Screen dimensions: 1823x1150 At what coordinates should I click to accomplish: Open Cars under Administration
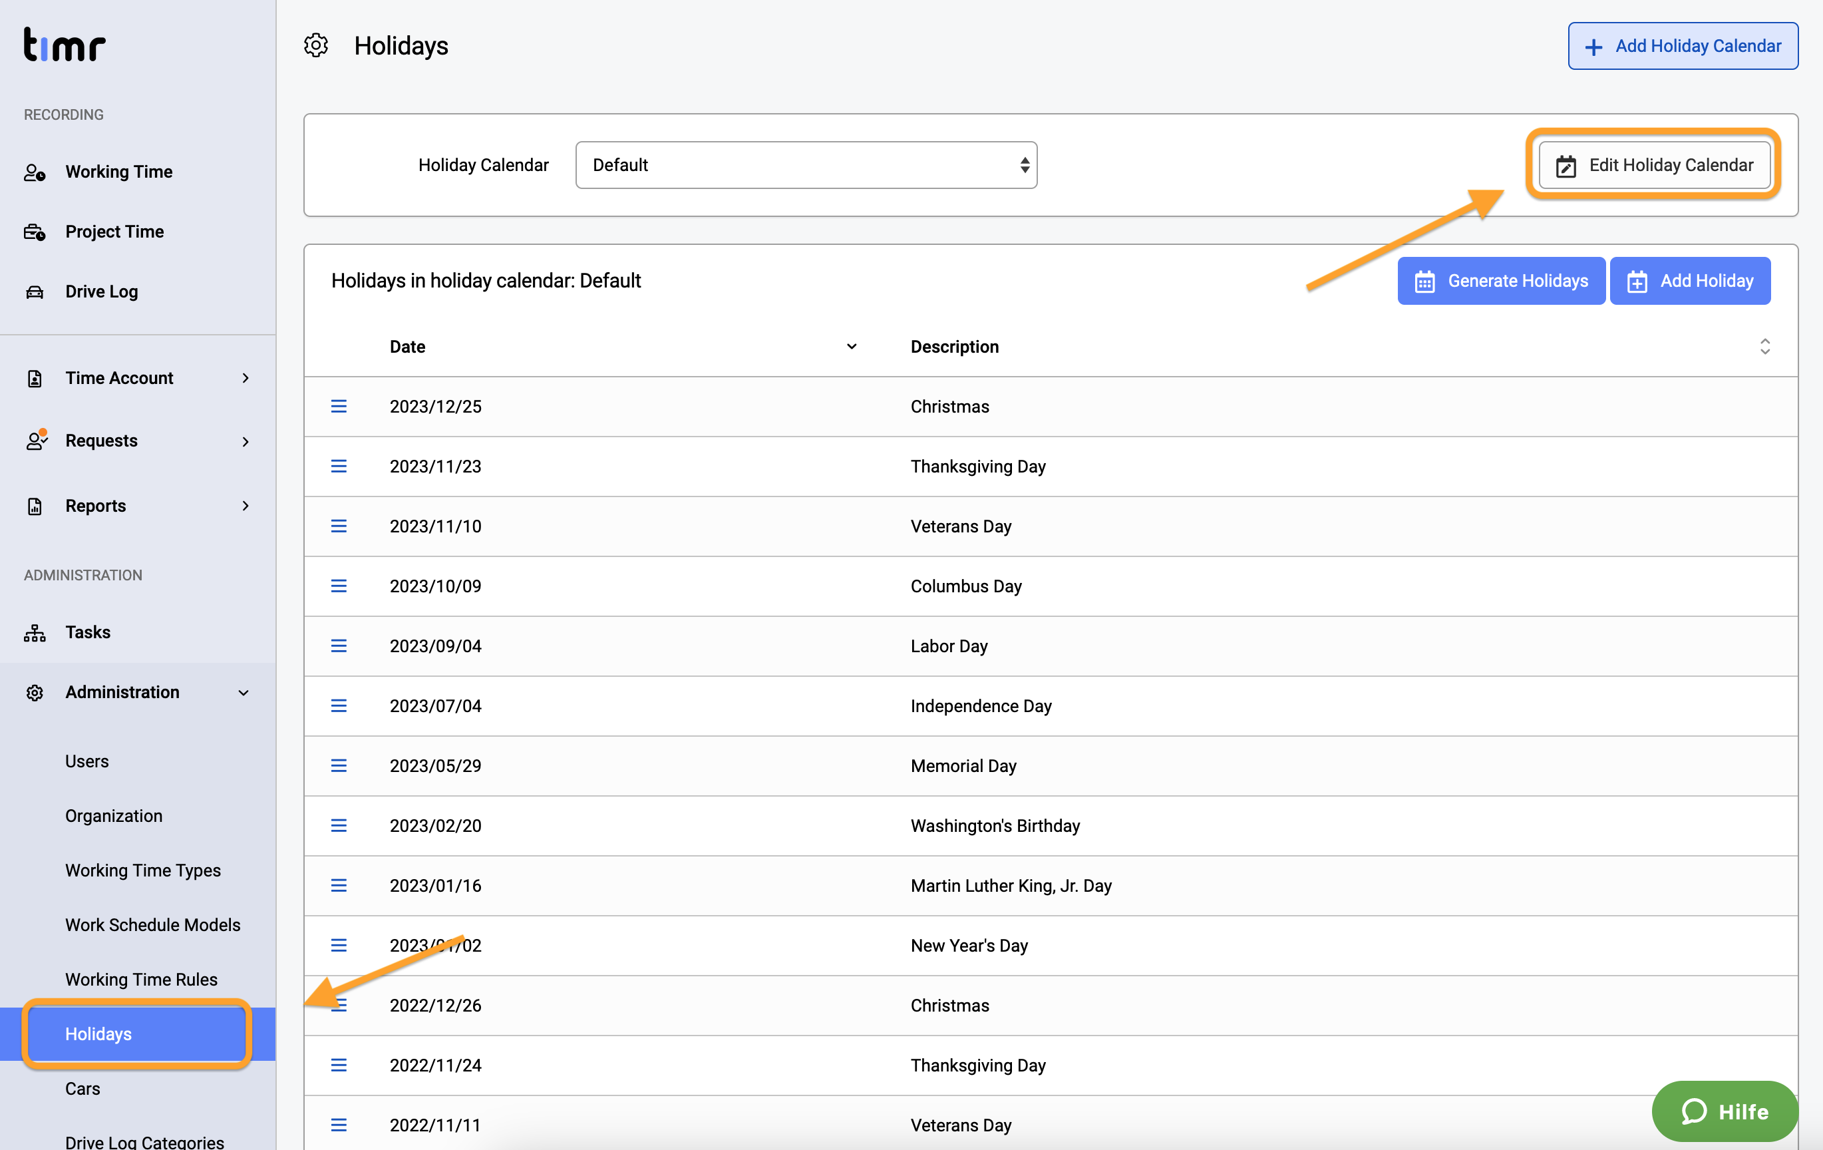83,1089
